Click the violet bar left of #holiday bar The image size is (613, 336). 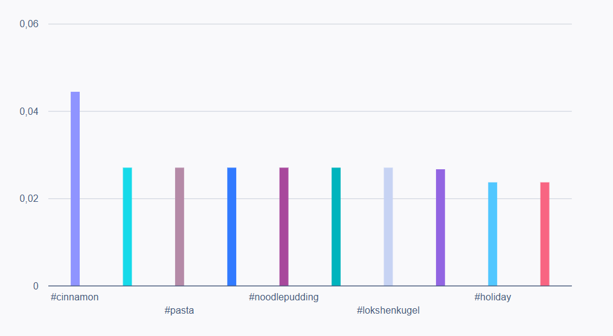pos(440,227)
